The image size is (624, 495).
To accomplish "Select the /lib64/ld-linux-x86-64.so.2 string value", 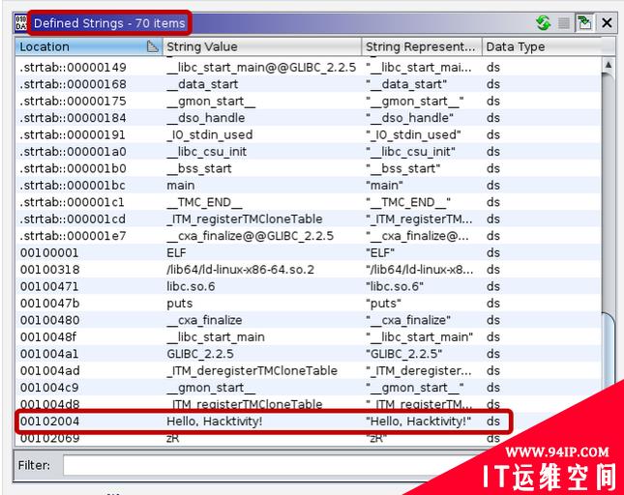I will coord(240,270).
